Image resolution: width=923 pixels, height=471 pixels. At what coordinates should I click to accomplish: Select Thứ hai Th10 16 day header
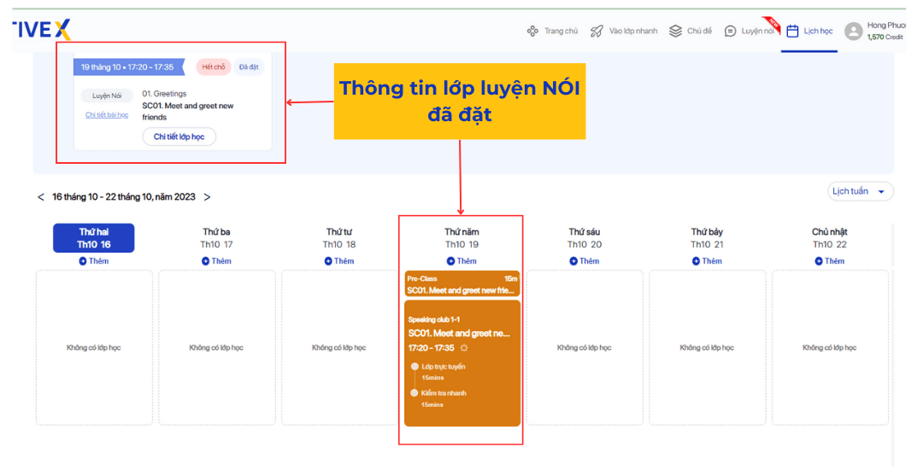click(94, 238)
